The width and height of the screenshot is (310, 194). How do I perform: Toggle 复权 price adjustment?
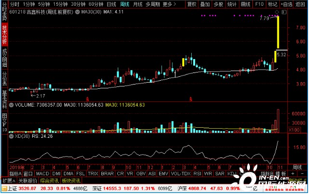coord(191,4)
